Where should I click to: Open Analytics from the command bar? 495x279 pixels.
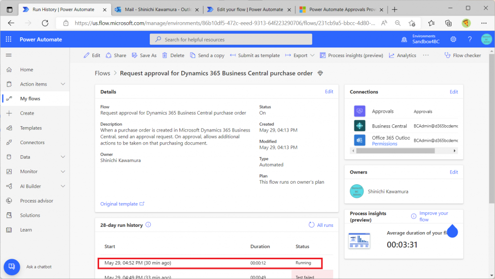coord(403,55)
